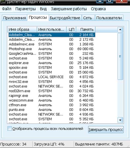Select svchost.exe row with 15 060 КБ
This screenshot has height=148, width=130.
[x=52, y=72]
